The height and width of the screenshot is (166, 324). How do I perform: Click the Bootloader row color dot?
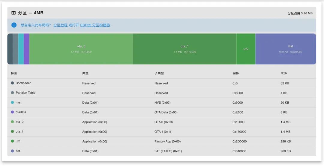pyautogui.click(x=12, y=83)
